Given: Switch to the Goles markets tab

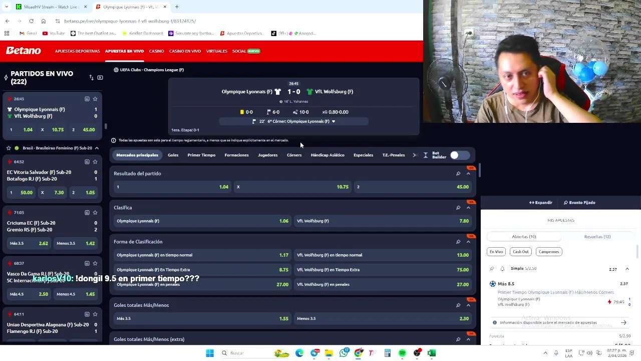Looking at the screenshot, I should pyautogui.click(x=173, y=155).
